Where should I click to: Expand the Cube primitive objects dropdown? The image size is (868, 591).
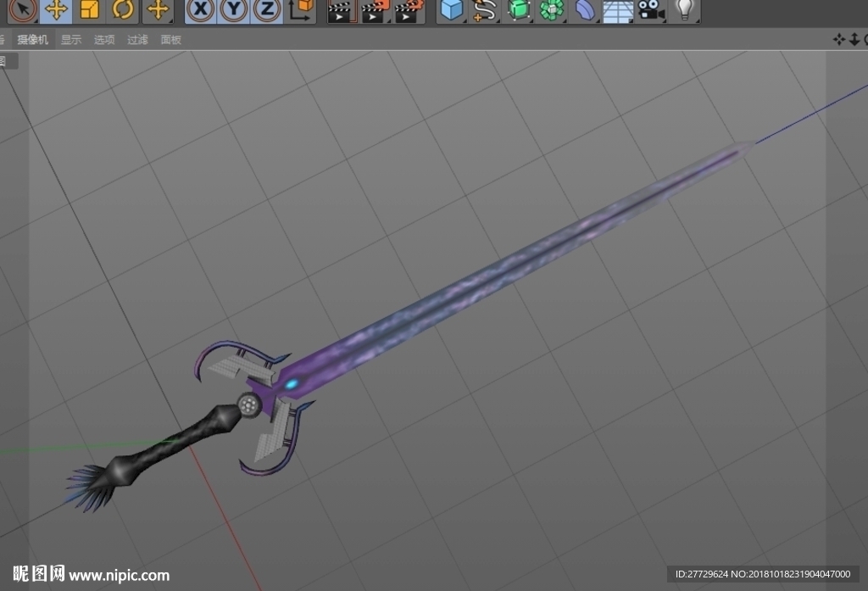[452, 9]
